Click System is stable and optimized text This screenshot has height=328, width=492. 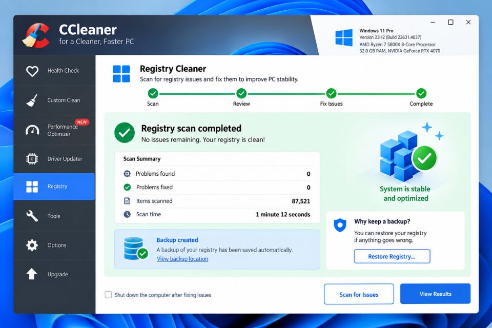point(405,194)
